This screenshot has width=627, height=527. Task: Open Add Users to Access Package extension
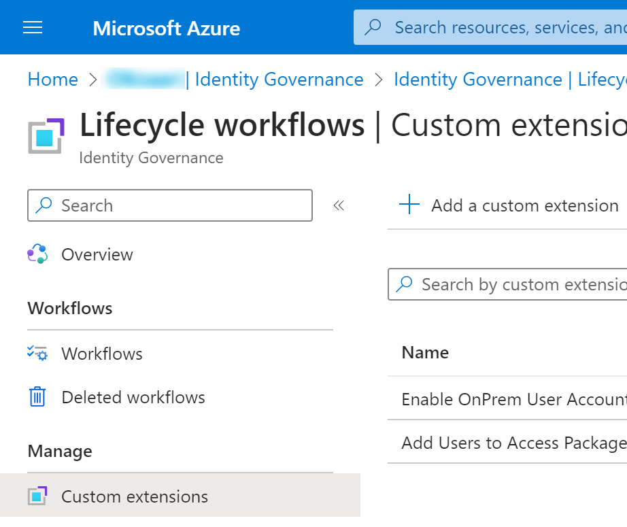tap(514, 443)
